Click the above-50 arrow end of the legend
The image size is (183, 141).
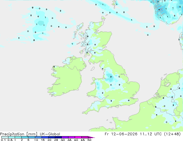tap(91, 138)
